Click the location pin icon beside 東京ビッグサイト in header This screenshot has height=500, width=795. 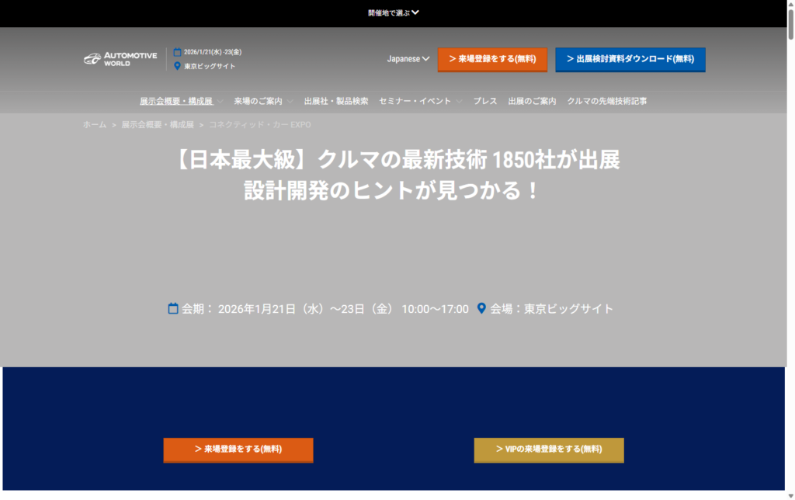(x=177, y=65)
